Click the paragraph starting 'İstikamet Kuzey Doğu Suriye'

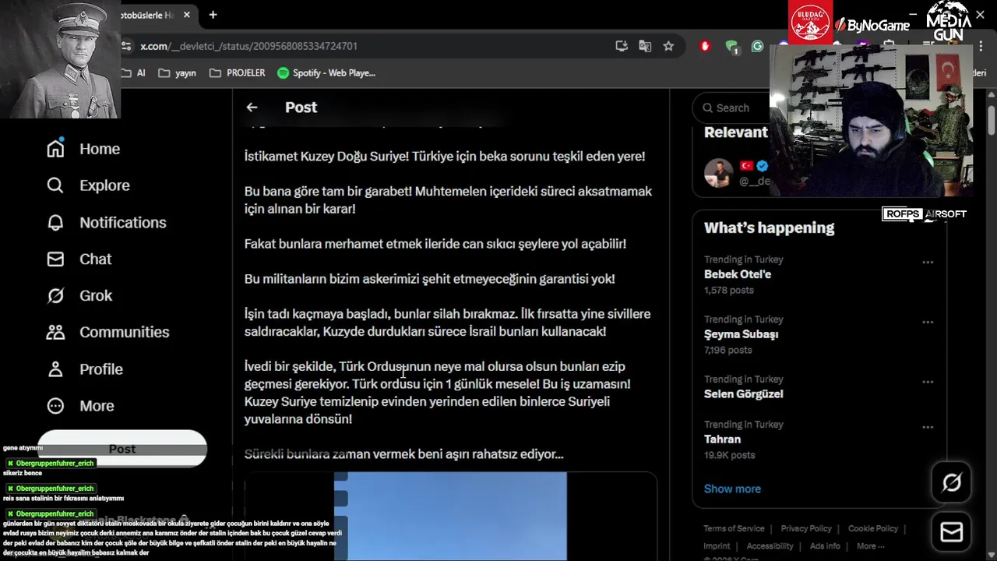pyautogui.click(x=445, y=156)
